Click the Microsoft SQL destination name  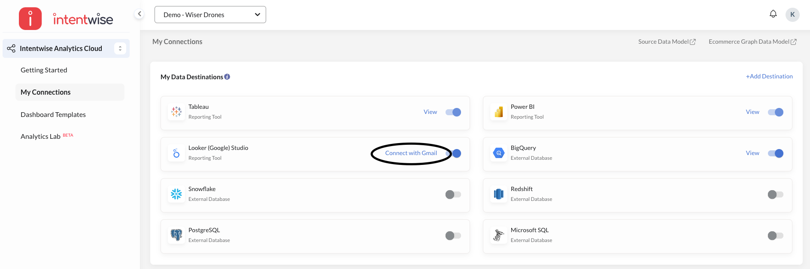click(x=530, y=230)
